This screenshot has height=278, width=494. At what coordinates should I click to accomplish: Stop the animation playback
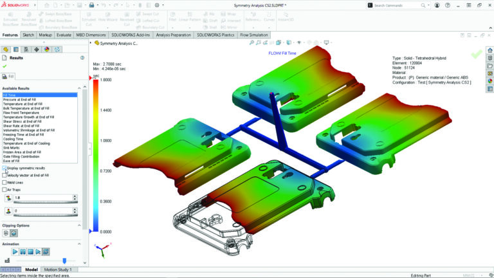coord(30,252)
